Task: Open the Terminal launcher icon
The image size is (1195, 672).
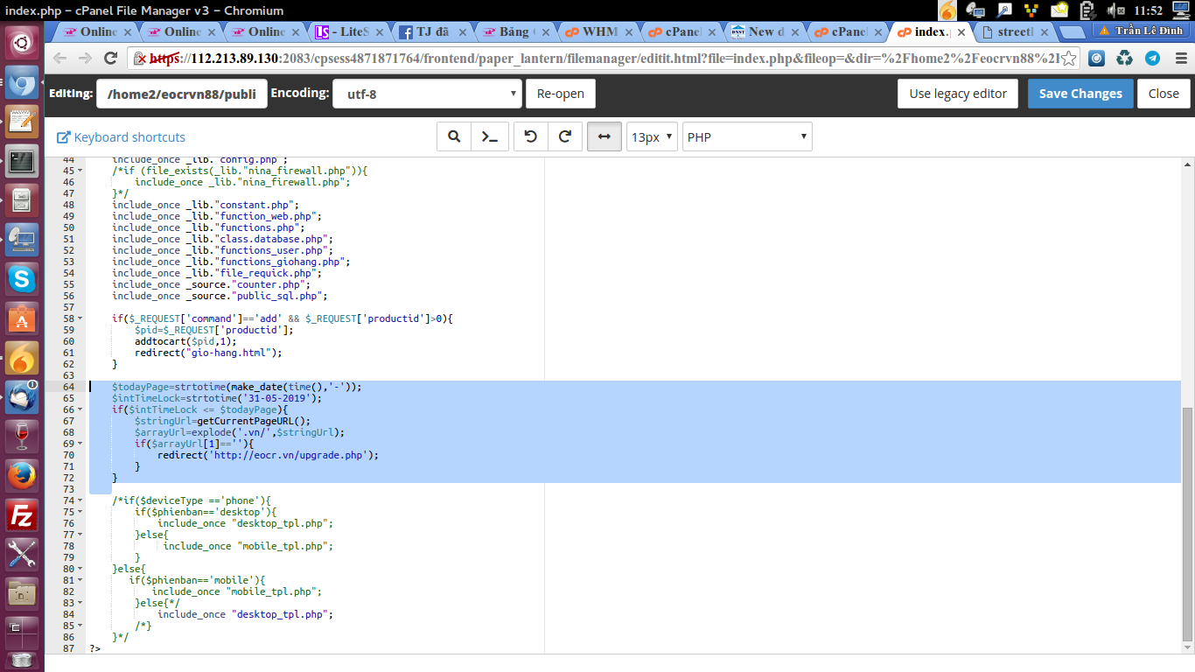Action: [x=22, y=162]
